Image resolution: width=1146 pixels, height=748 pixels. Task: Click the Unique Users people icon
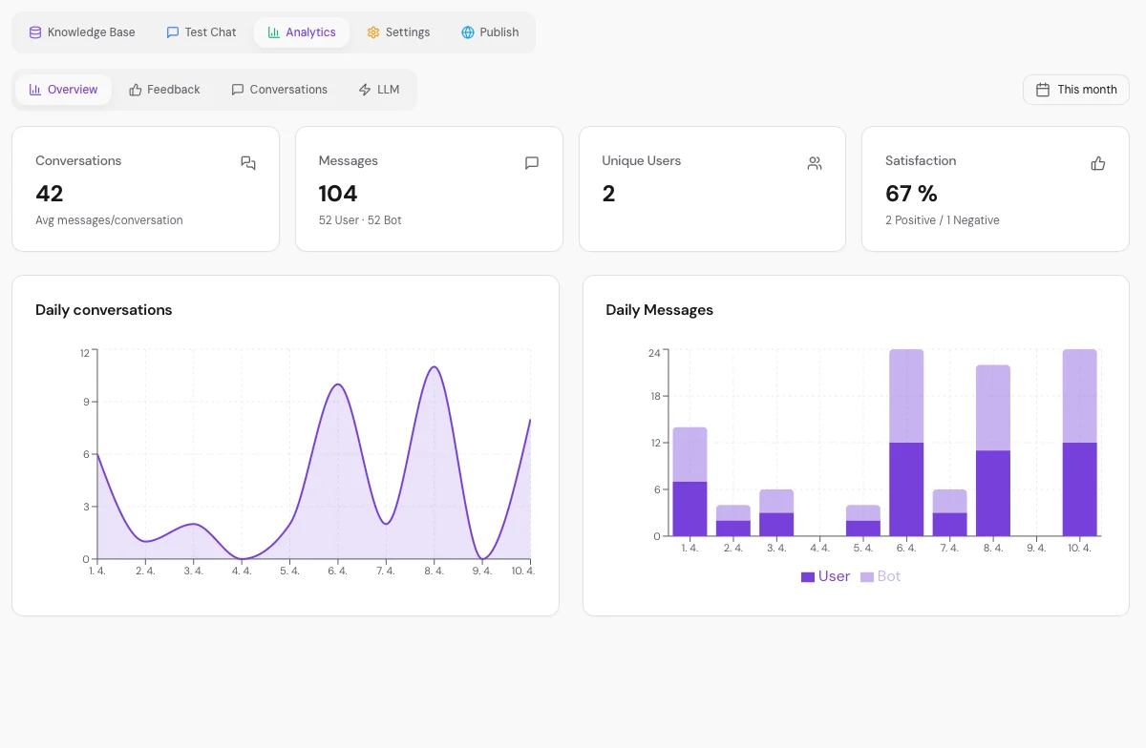coord(815,163)
